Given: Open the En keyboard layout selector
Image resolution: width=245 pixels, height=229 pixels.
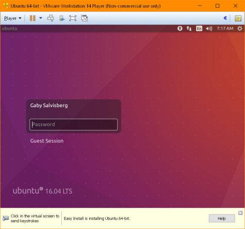Looking at the screenshot, I should point(199,29).
